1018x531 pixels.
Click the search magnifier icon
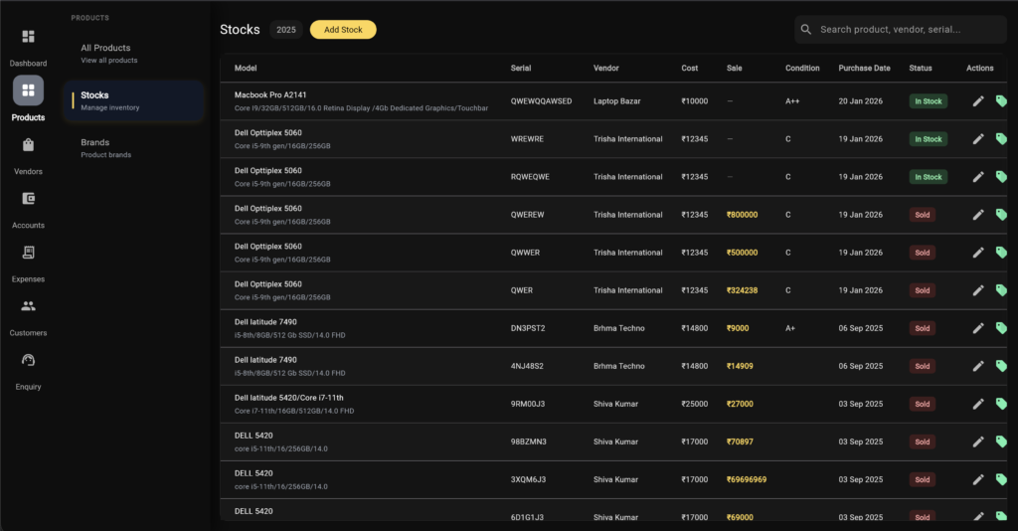(806, 30)
